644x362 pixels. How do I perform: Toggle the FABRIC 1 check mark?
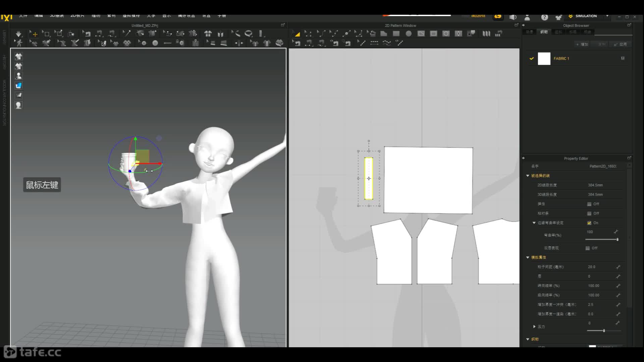tap(532, 58)
